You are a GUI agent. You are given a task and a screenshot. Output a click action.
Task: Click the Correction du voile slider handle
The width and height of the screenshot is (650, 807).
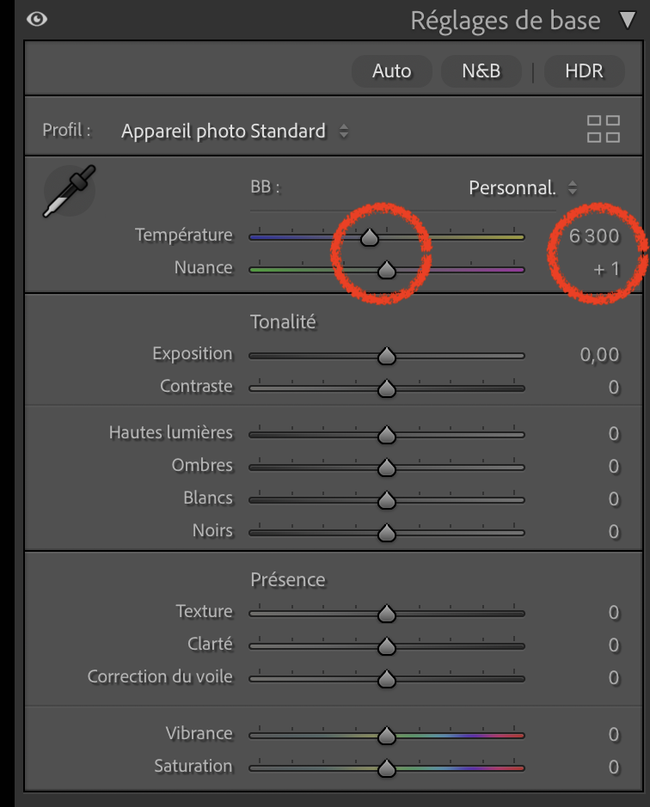point(387,679)
